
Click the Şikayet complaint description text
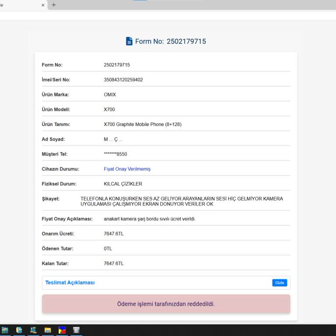pos(182,201)
